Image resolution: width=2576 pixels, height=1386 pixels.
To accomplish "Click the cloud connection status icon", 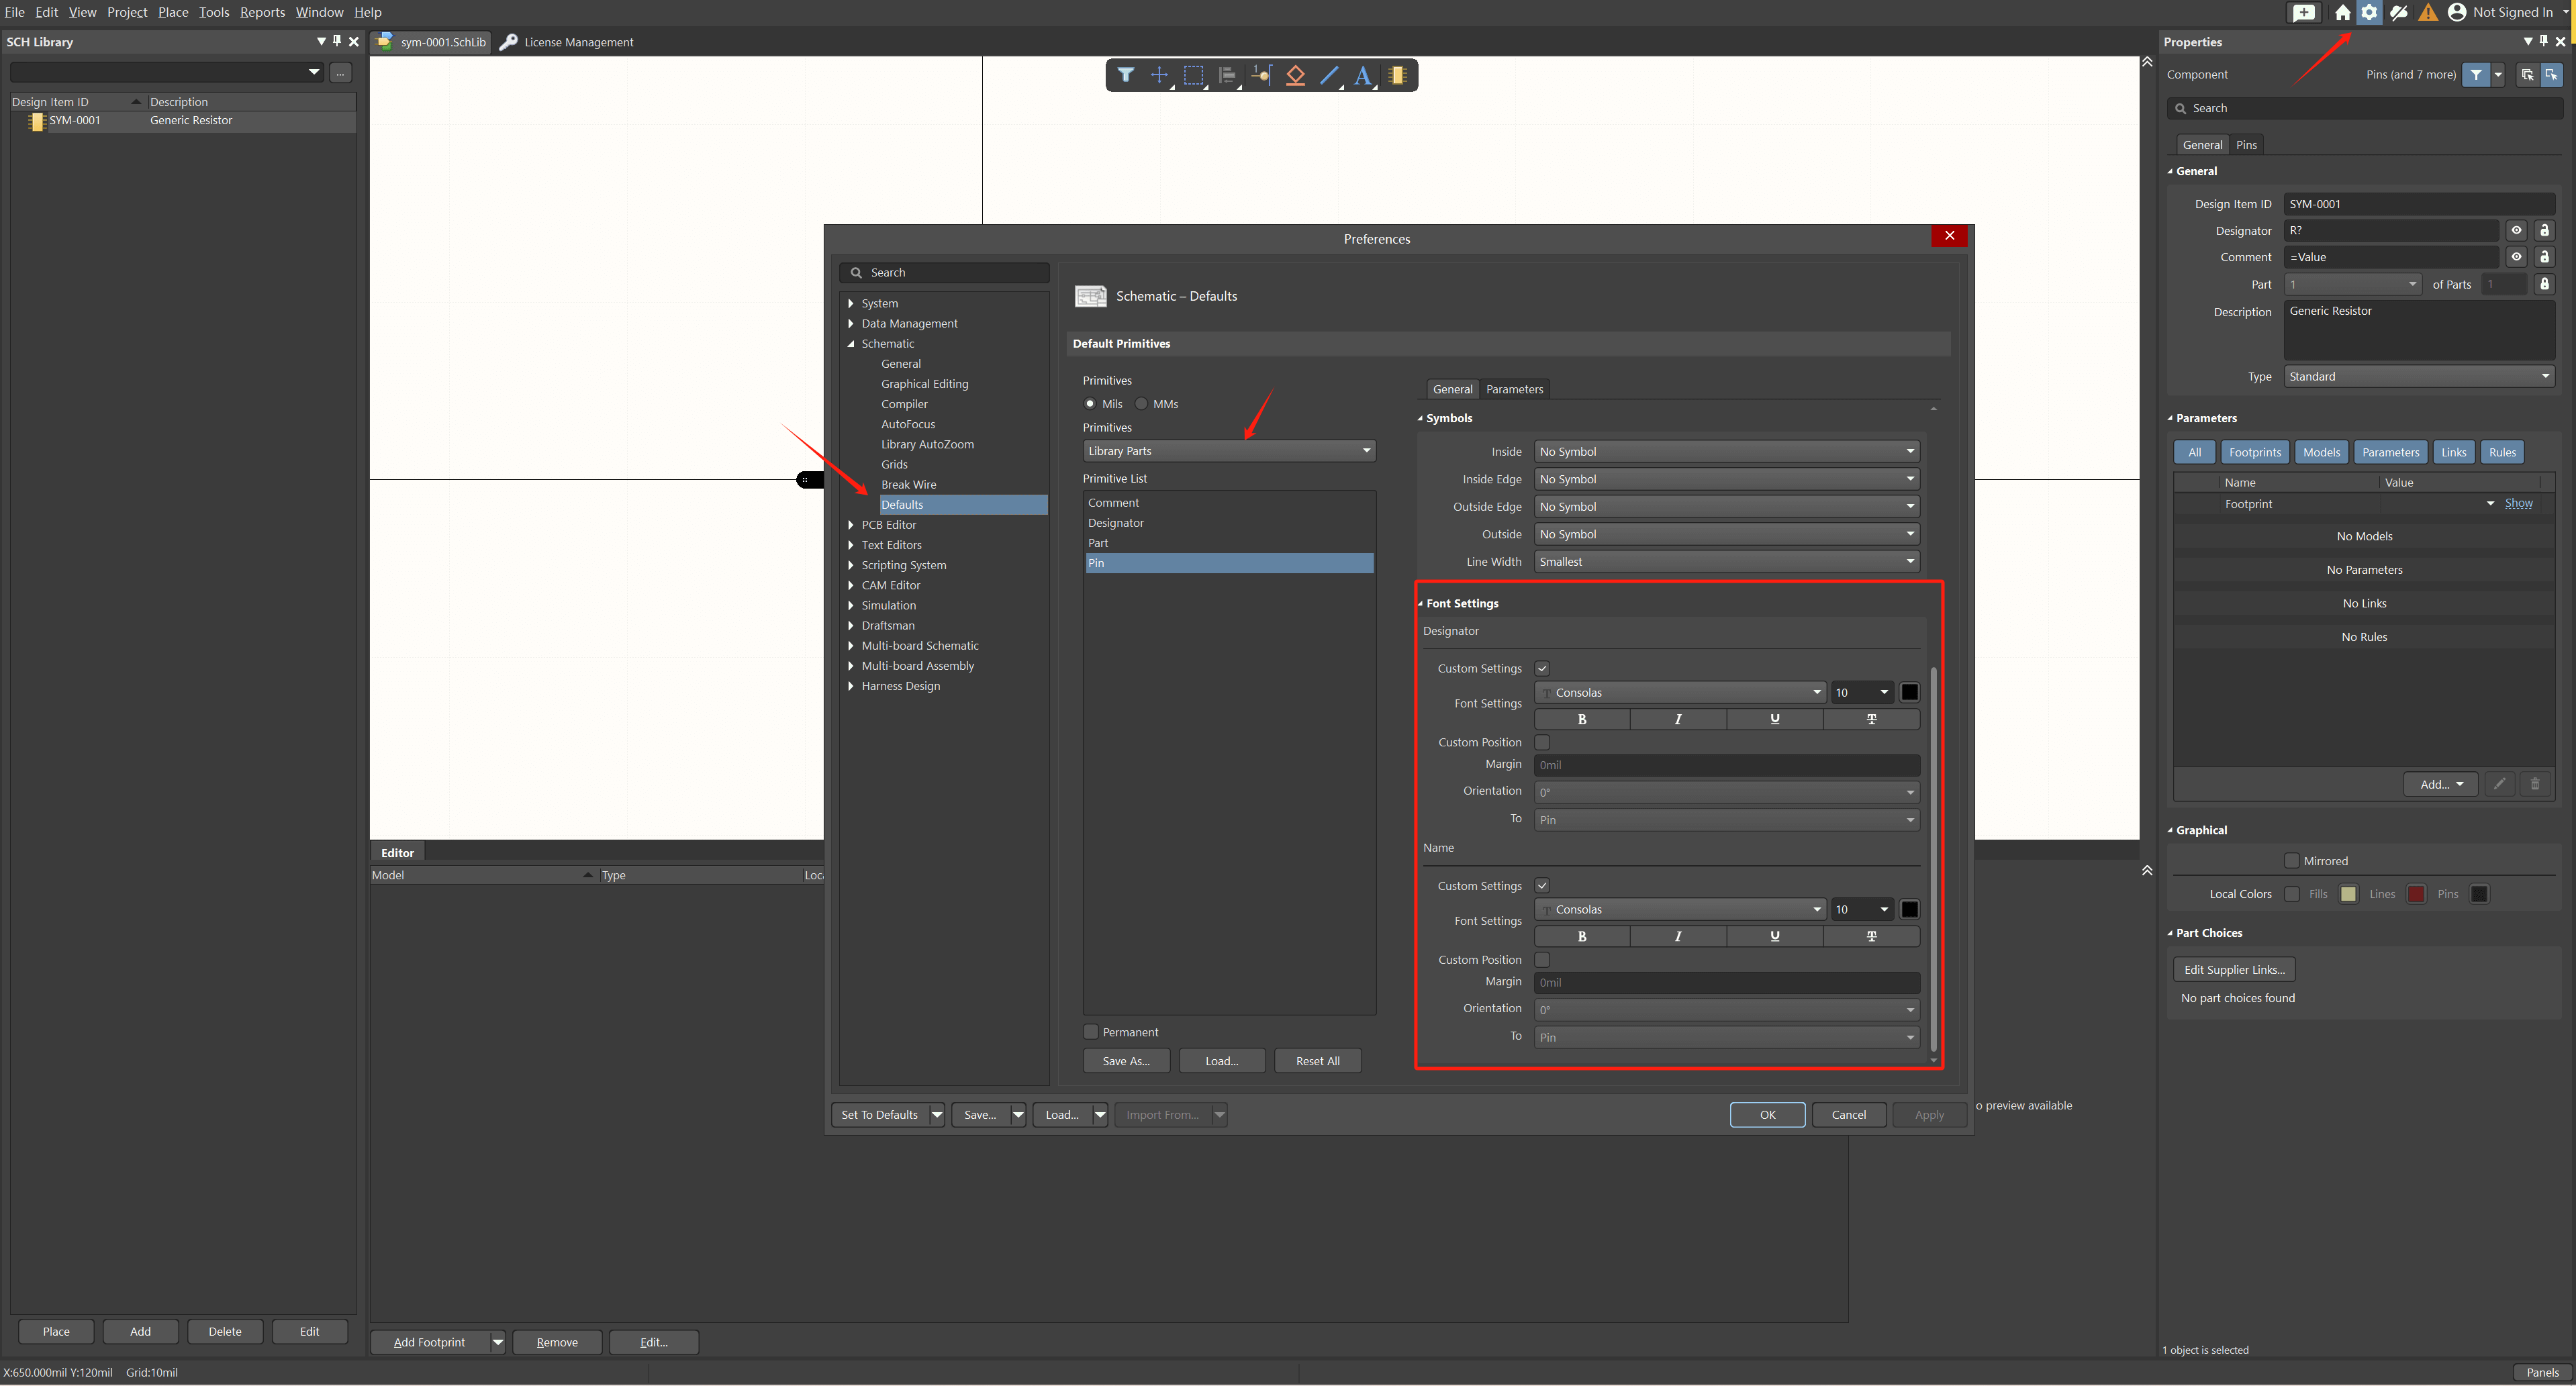I will (2398, 13).
